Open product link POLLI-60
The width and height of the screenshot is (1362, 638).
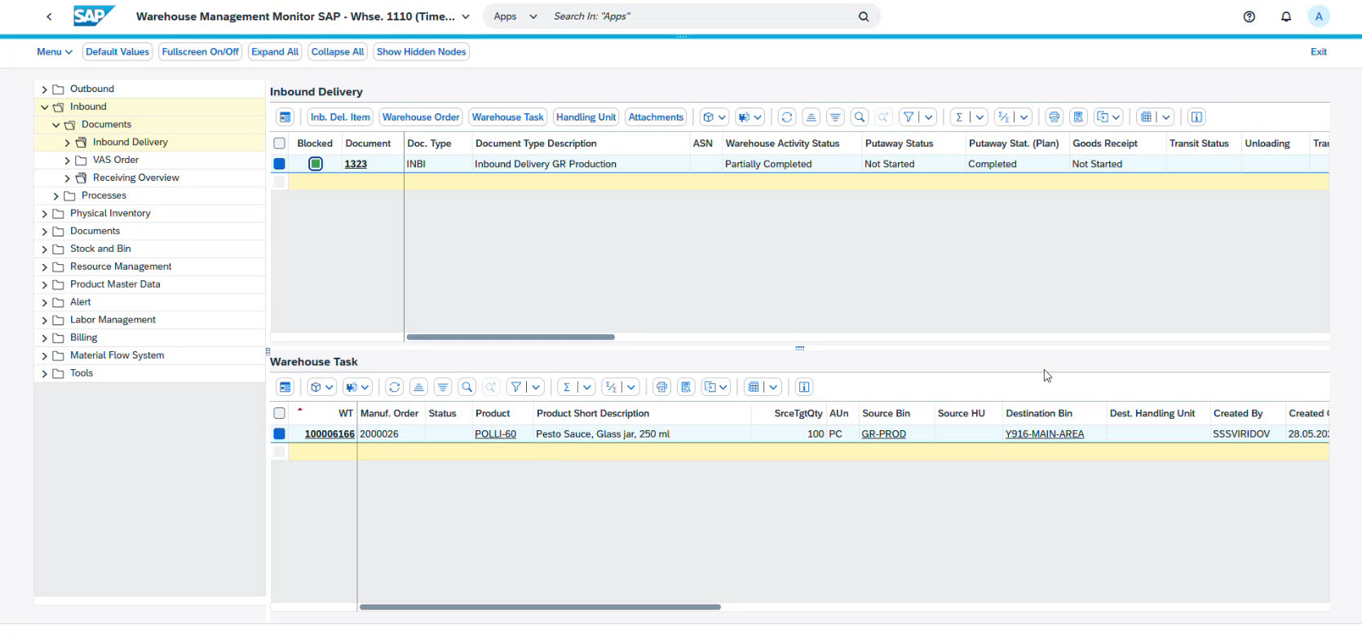tap(496, 434)
